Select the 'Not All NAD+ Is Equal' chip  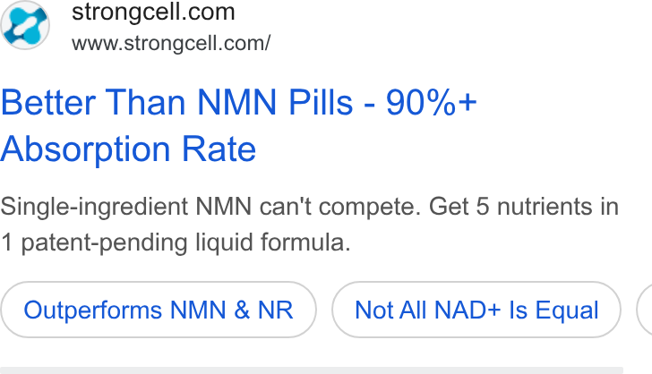[476, 310]
